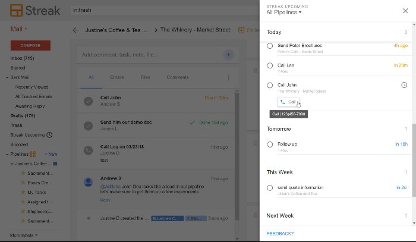Mark Call Leo task complete
Screen dimensions: 416x242
(x=270, y=65)
